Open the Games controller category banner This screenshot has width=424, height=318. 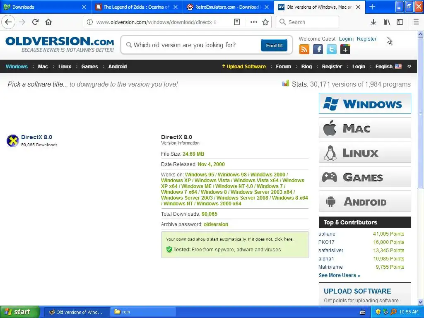point(365,177)
